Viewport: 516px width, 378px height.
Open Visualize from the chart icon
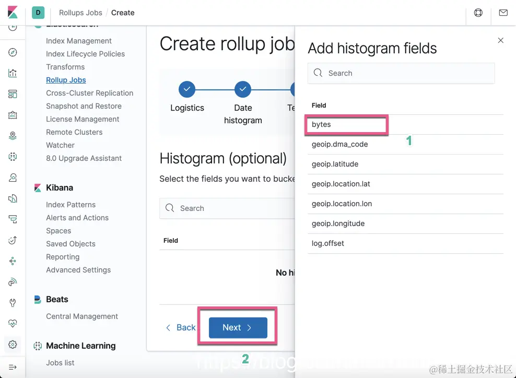13,73
